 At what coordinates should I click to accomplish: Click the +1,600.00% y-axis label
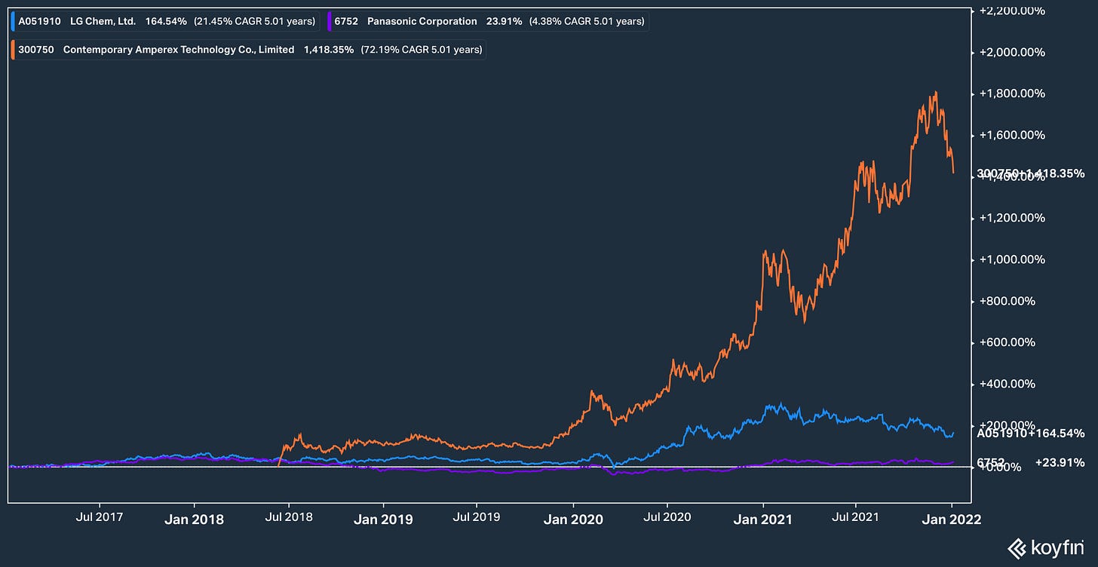pyautogui.click(x=1011, y=136)
